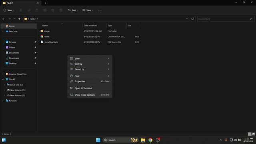Click the Rename icon in toolbar

pyautogui.click(x=45, y=10)
